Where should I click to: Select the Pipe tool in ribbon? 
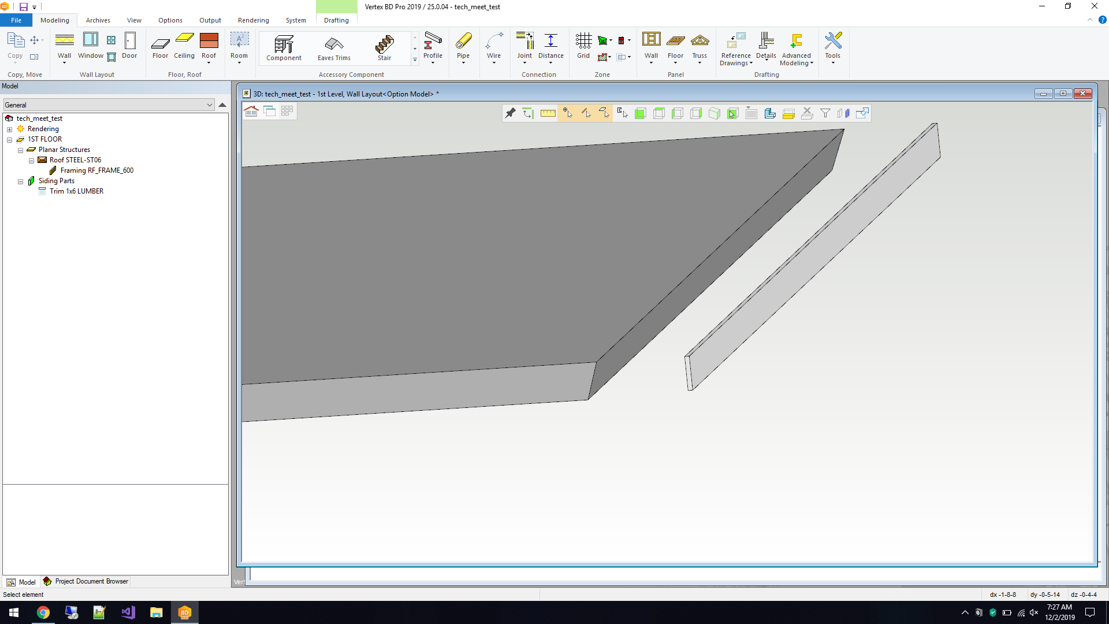[x=463, y=46]
